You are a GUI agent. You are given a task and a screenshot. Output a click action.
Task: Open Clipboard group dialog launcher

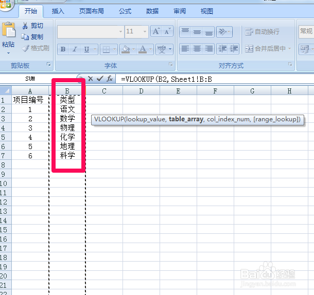(49, 64)
